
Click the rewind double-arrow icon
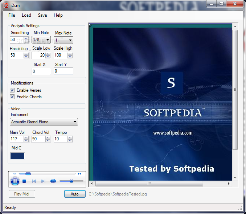click(x=15, y=174)
